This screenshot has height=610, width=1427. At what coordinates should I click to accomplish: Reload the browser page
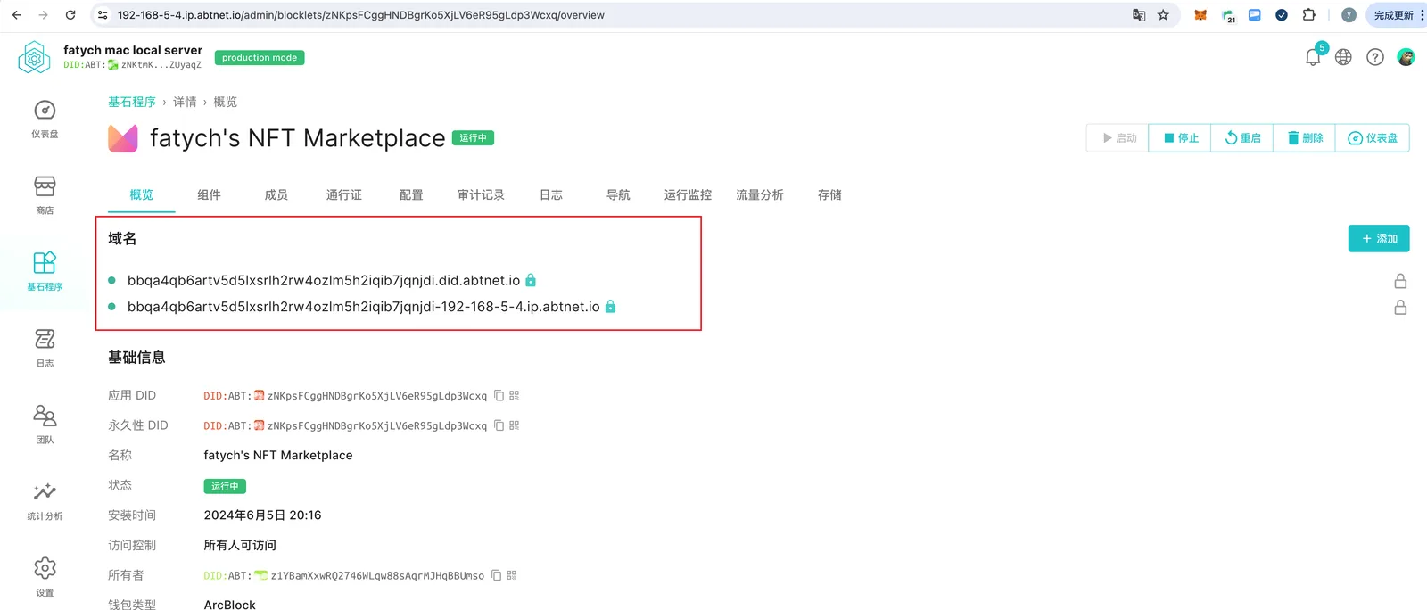click(x=70, y=15)
